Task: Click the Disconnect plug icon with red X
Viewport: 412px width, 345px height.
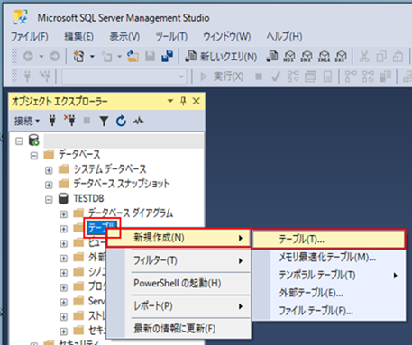Action: click(x=69, y=121)
